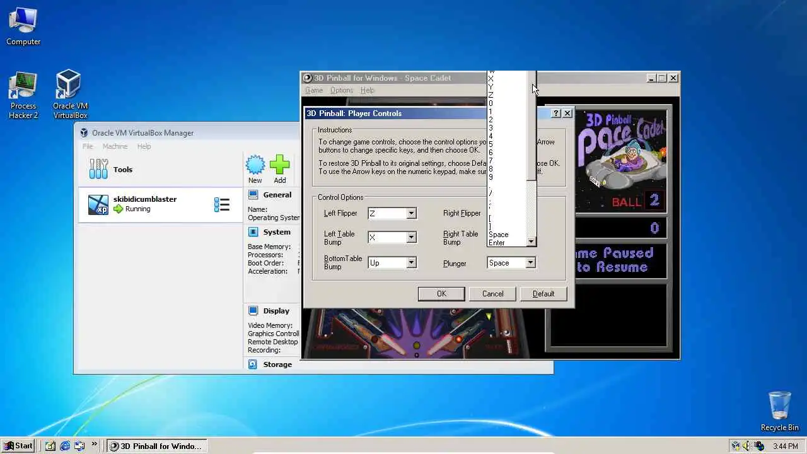Open the Recycle Bin
The height and width of the screenshot is (454, 807).
coord(779,411)
